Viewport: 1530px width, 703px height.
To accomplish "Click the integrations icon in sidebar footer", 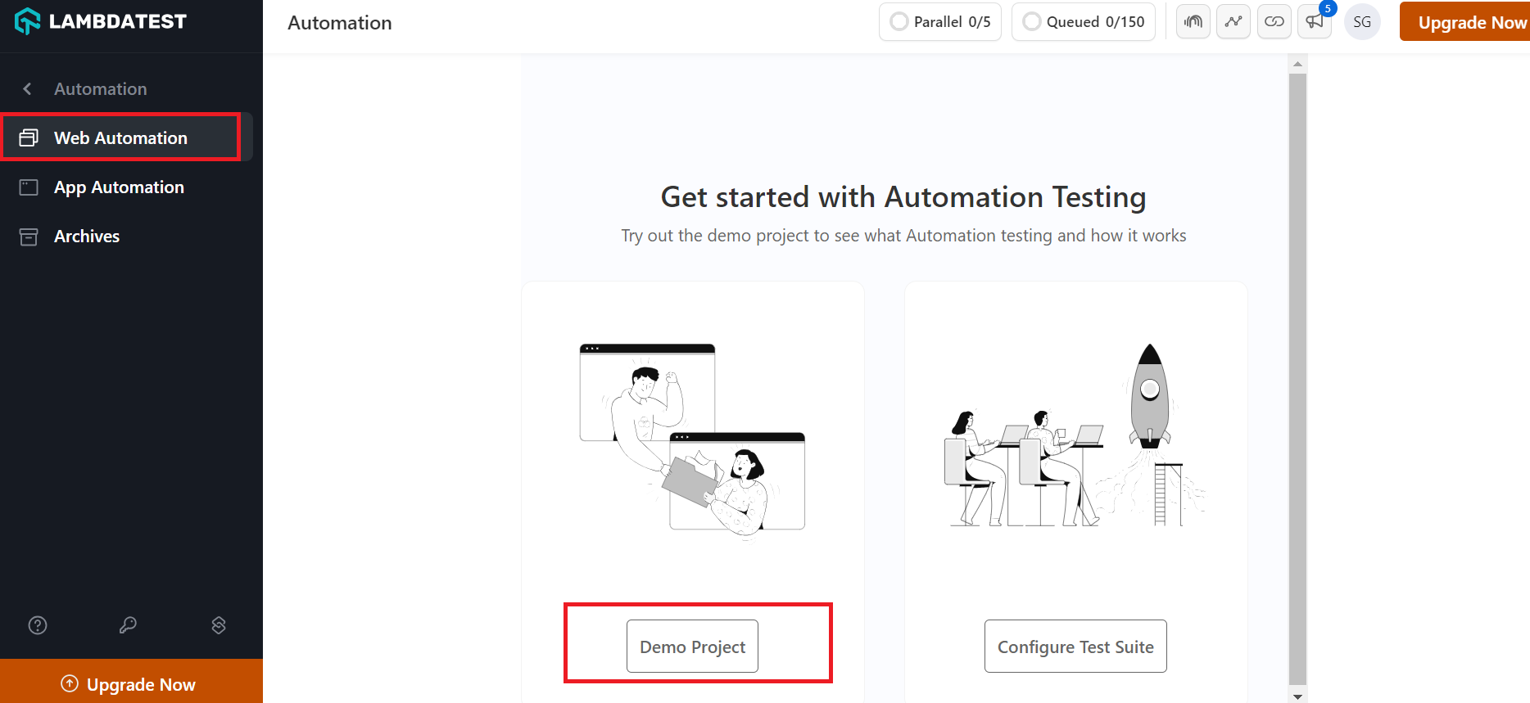I will point(219,625).
